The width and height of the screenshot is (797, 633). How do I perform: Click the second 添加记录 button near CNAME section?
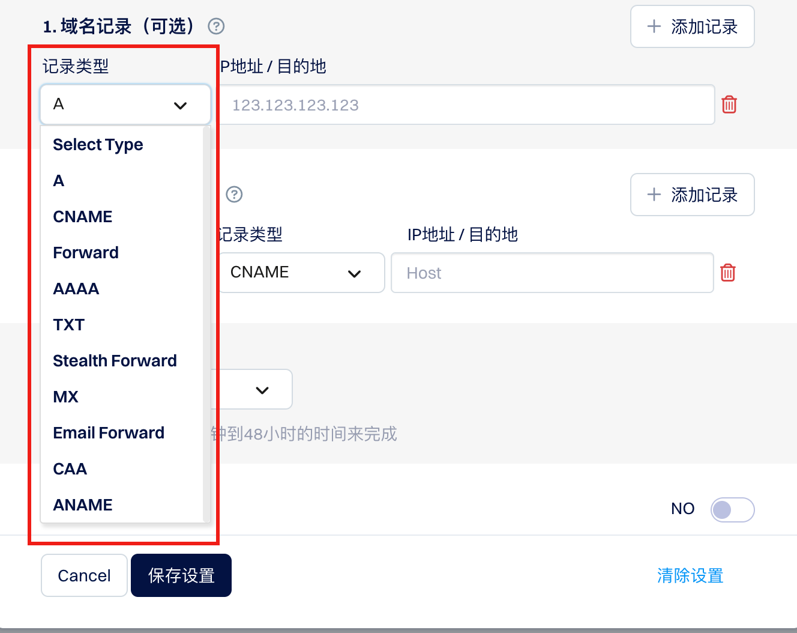coord(692,195)
